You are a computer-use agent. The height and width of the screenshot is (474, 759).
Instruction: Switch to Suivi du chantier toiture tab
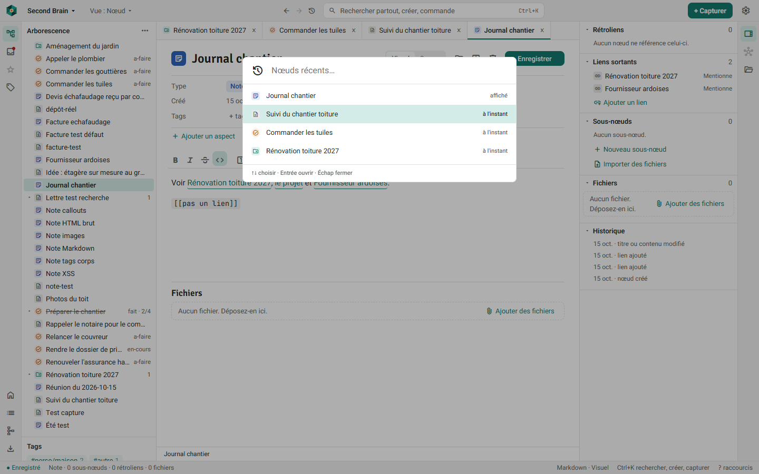pos(415,31)
